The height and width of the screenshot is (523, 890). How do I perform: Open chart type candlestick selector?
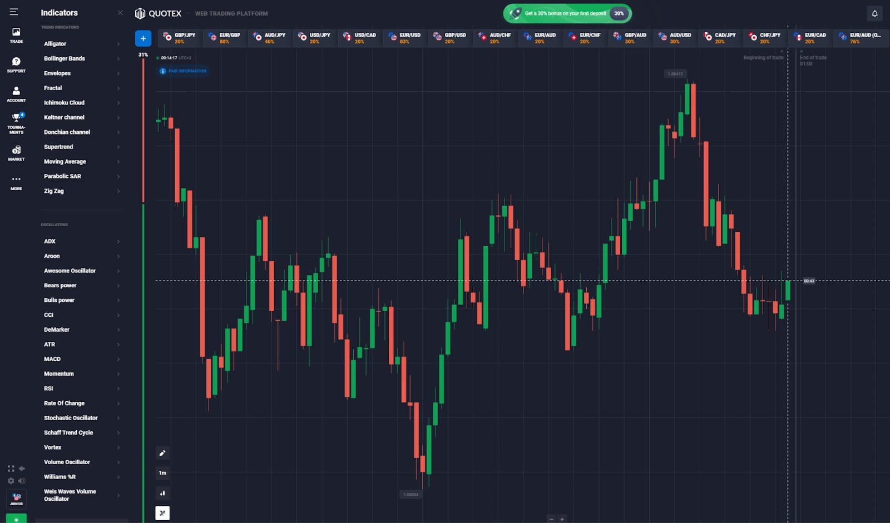coord(162,493)
